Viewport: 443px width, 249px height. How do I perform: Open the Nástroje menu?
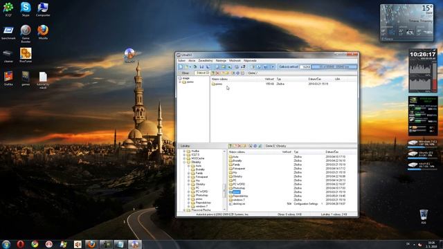[221, 61]
